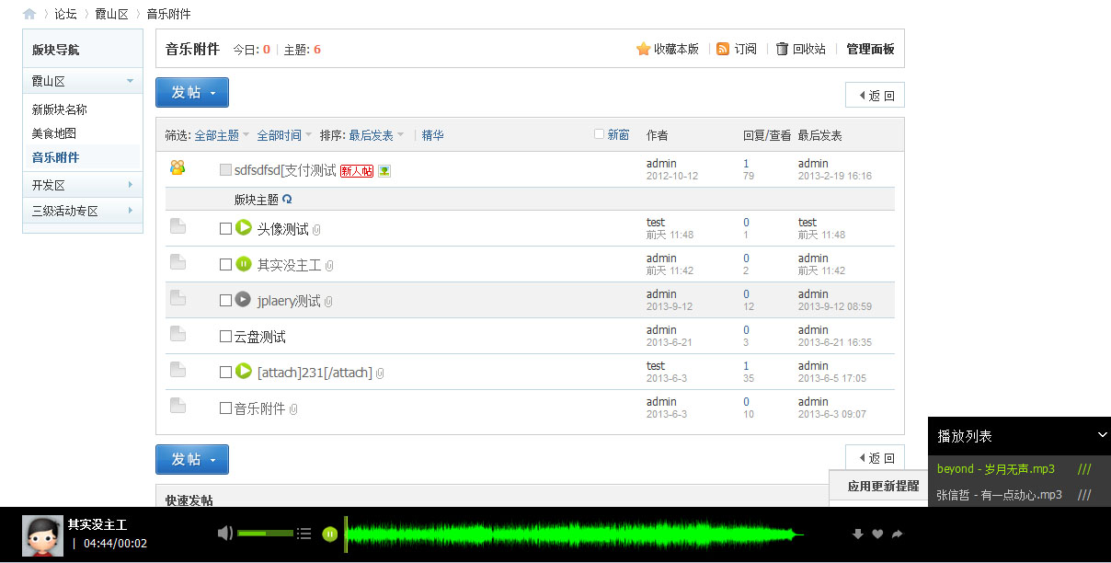Viewport: 1111px width, 563px height.
Task: Select 新版块名称 in sidebar
Action: (60, 109)
